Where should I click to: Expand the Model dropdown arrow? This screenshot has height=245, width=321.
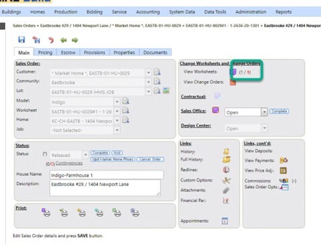pyautogui.click(x=117, y=102)
